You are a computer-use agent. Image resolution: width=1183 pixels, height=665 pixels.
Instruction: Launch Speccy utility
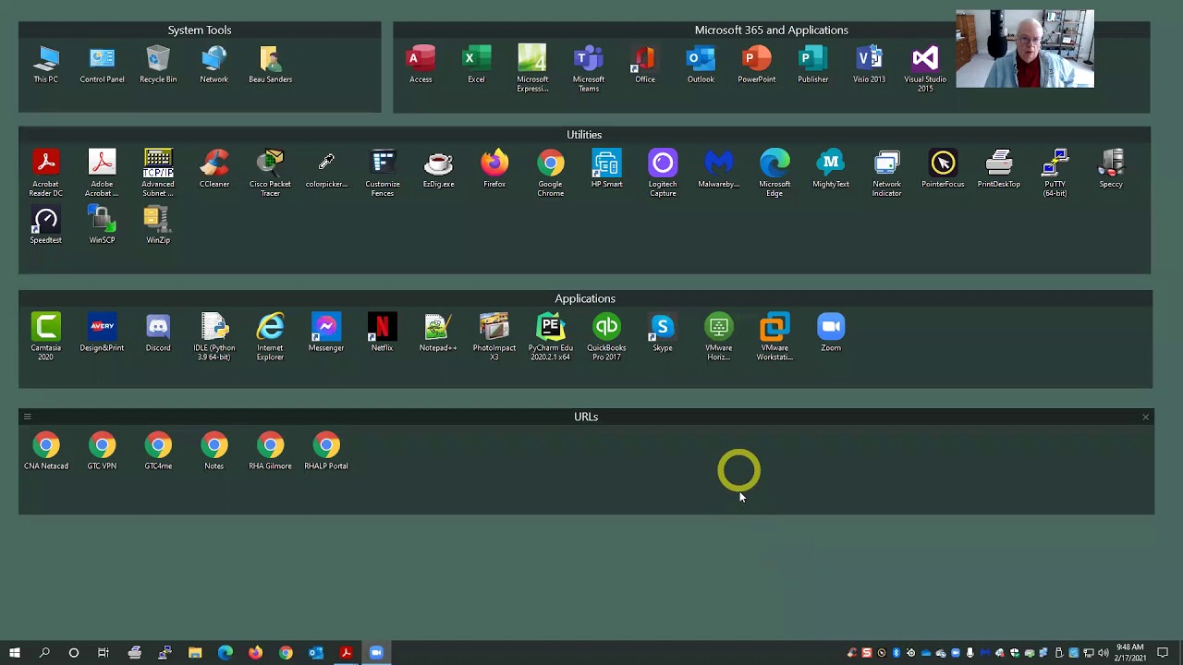click(x=1111, y=169)
